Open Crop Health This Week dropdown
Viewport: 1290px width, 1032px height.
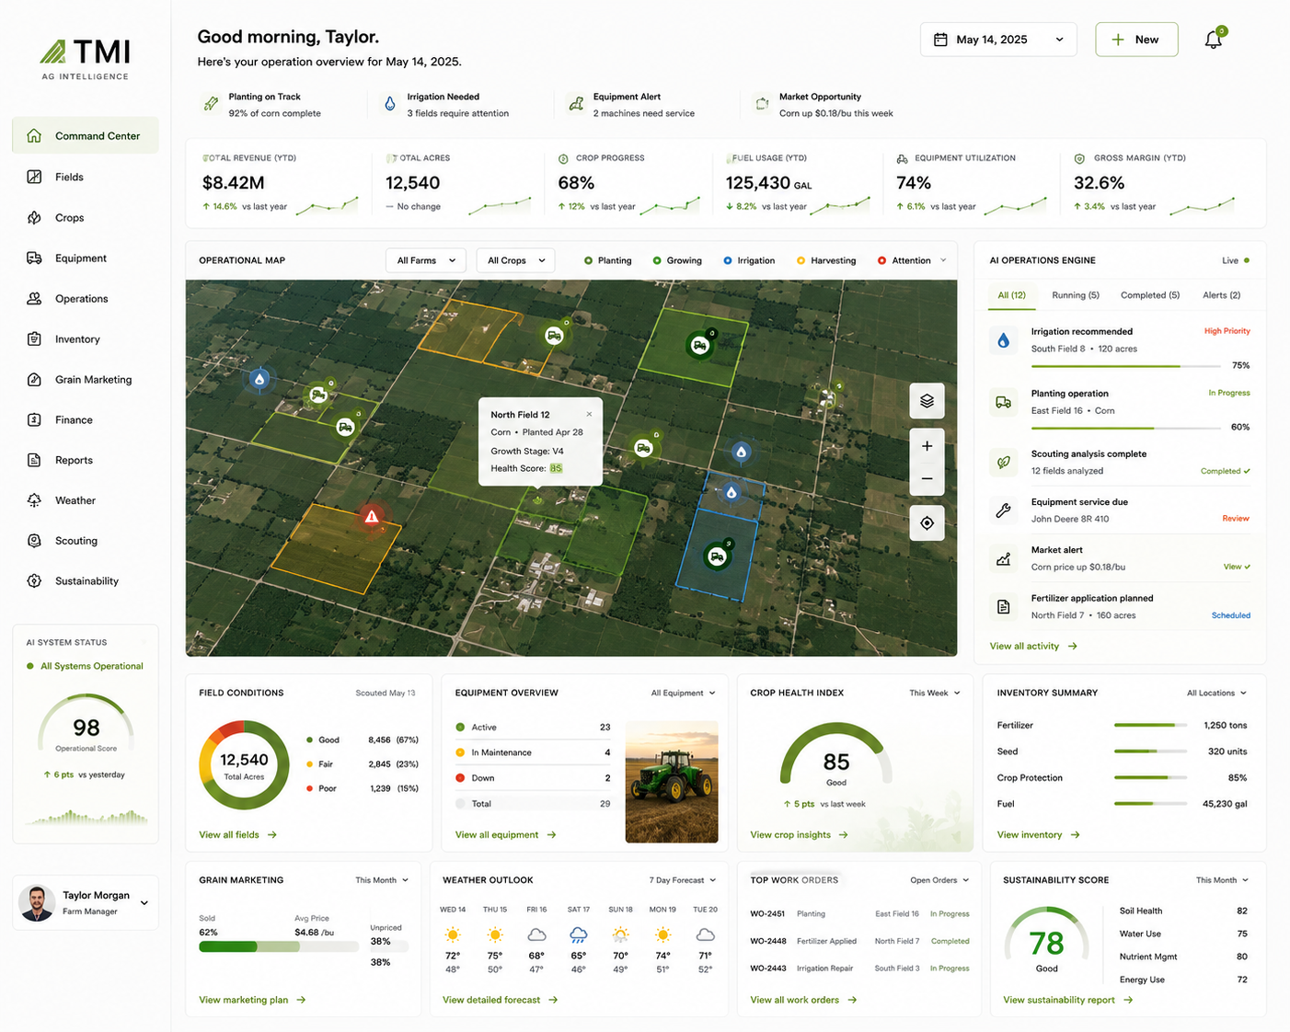tap(935, 694)
